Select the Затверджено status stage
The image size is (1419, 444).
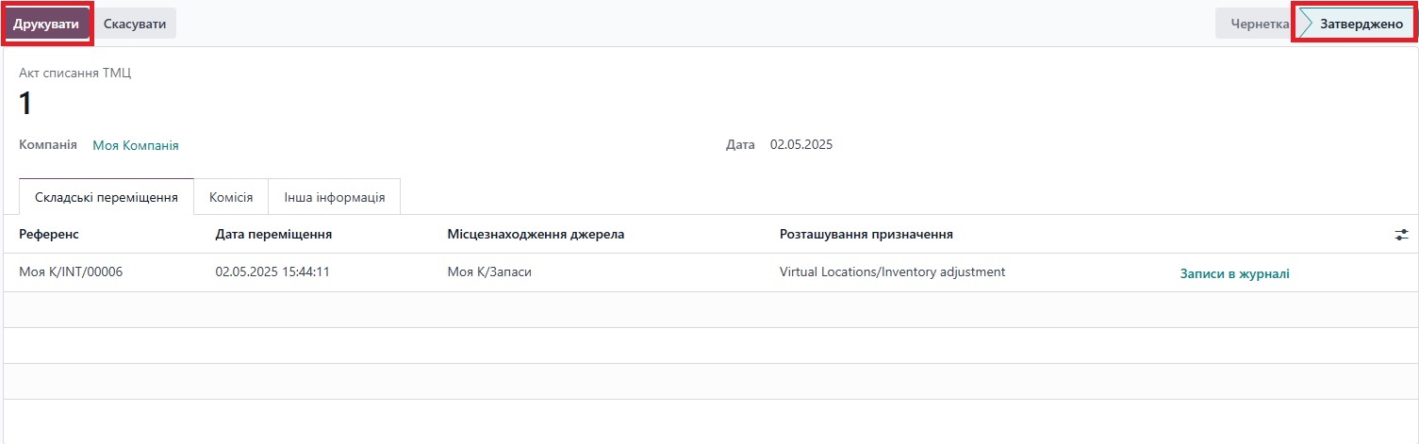pos(1357,24)
